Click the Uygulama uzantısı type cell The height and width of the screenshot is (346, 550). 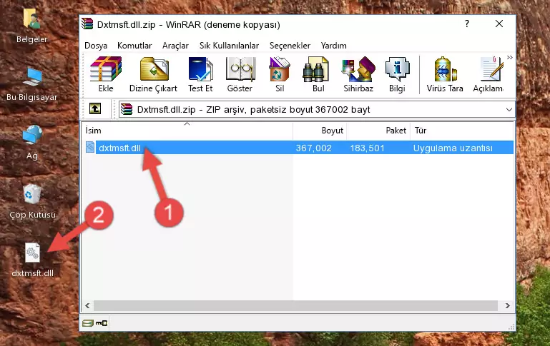pos(453,148)
